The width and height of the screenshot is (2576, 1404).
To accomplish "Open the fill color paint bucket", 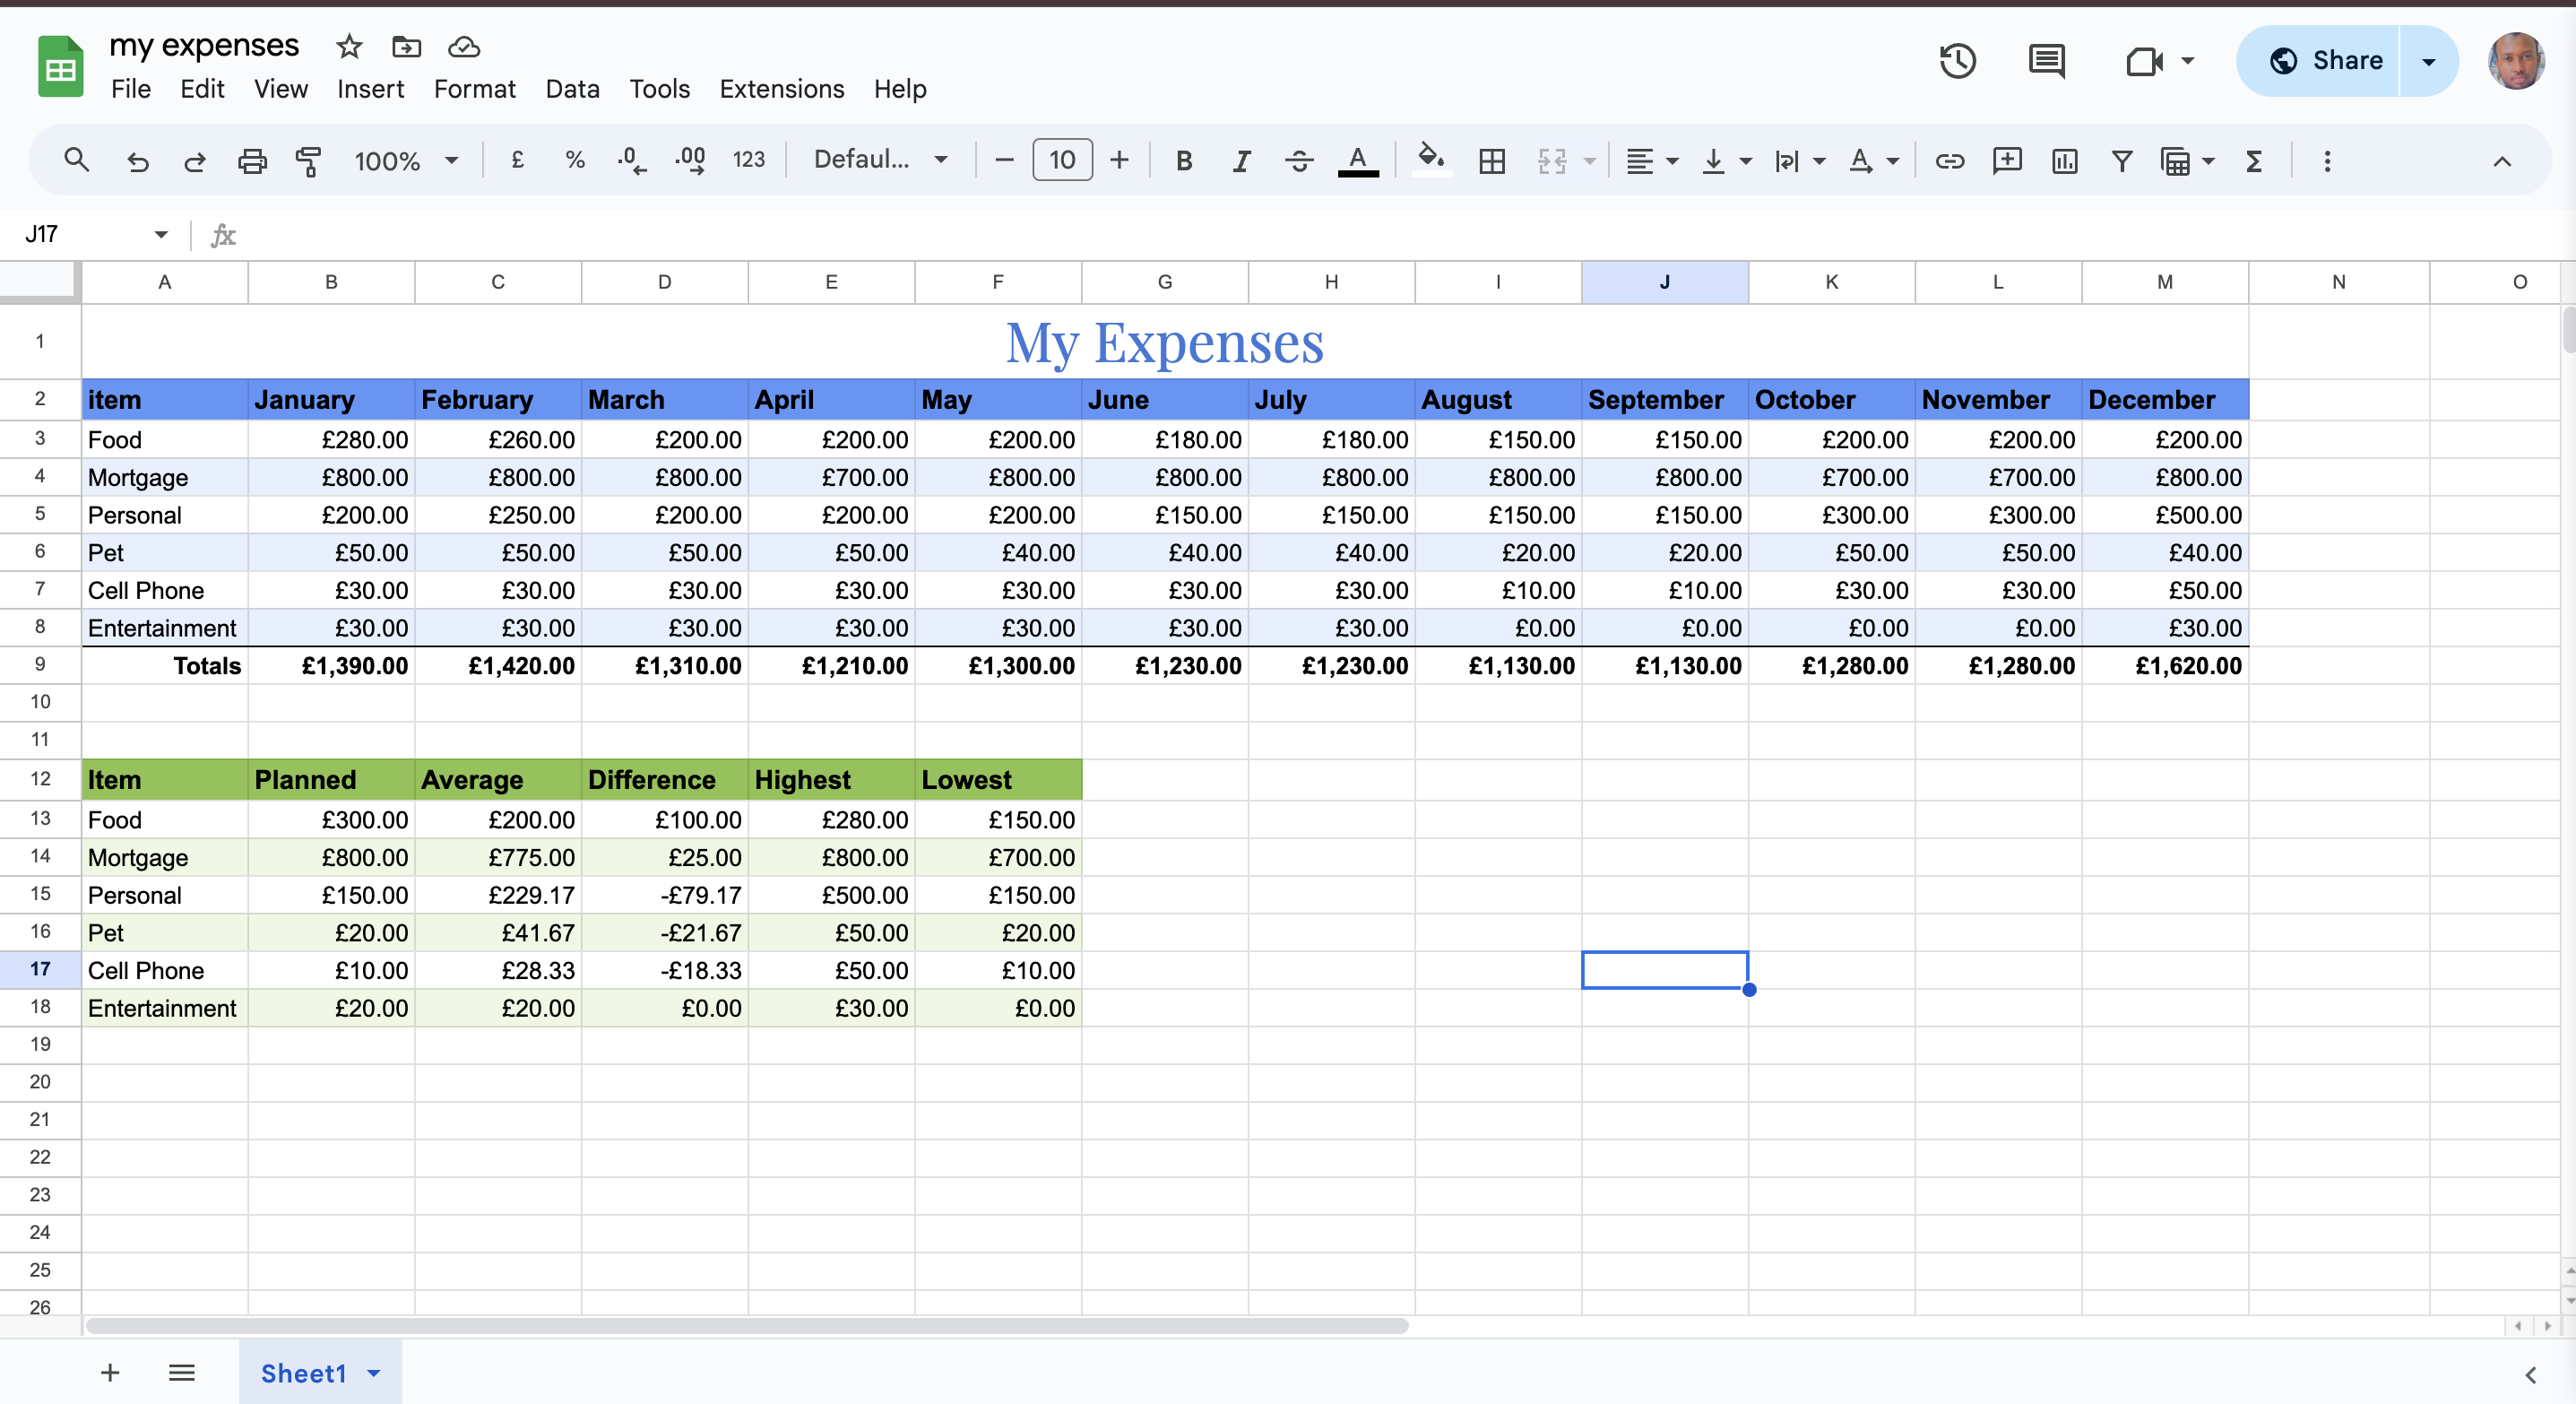I will pyautogui.click(x=1432, y=160).
